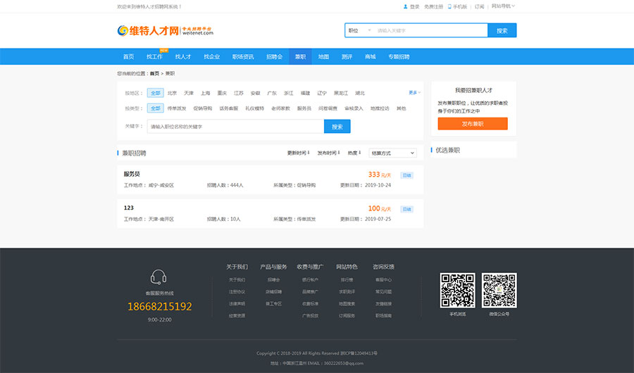The width and height of the screenshot is (634, 373).
Task: Sort listings by 发布时间 arrow
Action: click(339, 153)
